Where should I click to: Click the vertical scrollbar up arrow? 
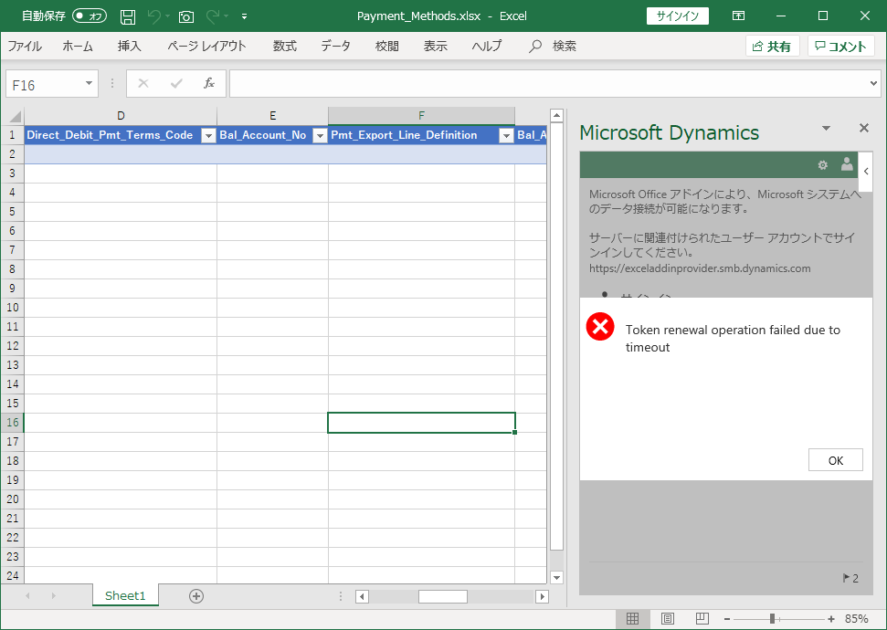(556, 116)
